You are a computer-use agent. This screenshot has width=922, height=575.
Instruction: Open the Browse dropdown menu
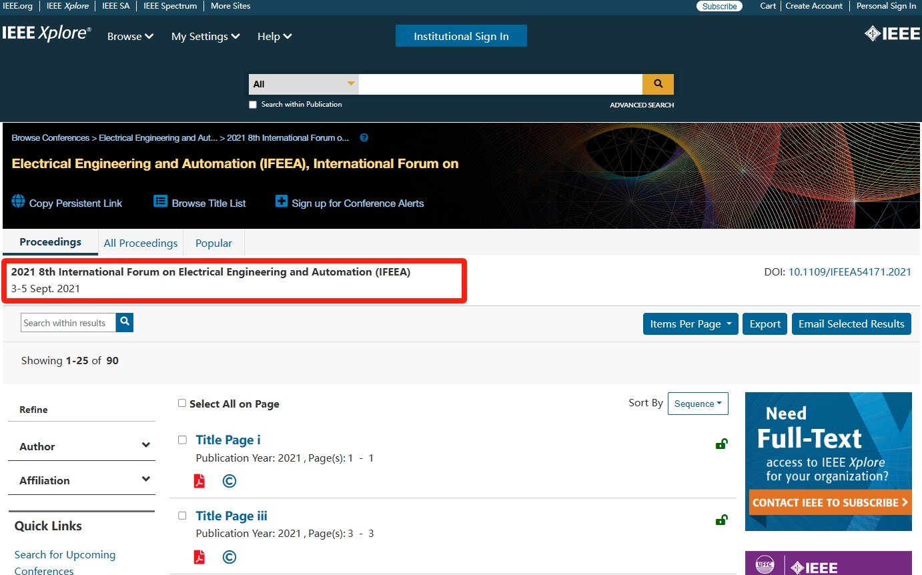pyautogui.click(x=131, y=36)
